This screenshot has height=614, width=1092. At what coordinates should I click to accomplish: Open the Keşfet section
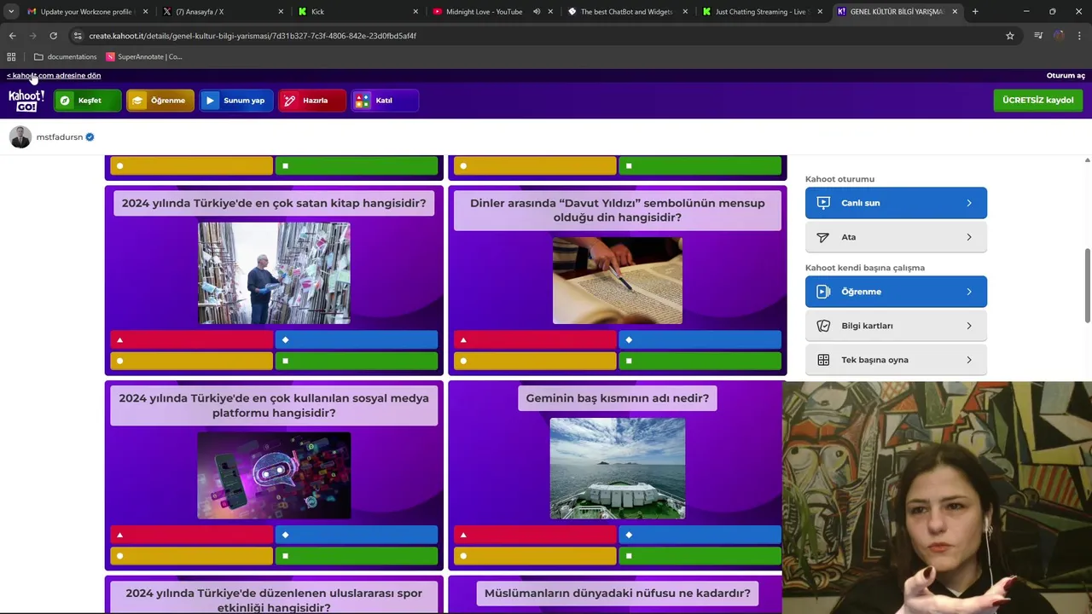tap(88, 101)
